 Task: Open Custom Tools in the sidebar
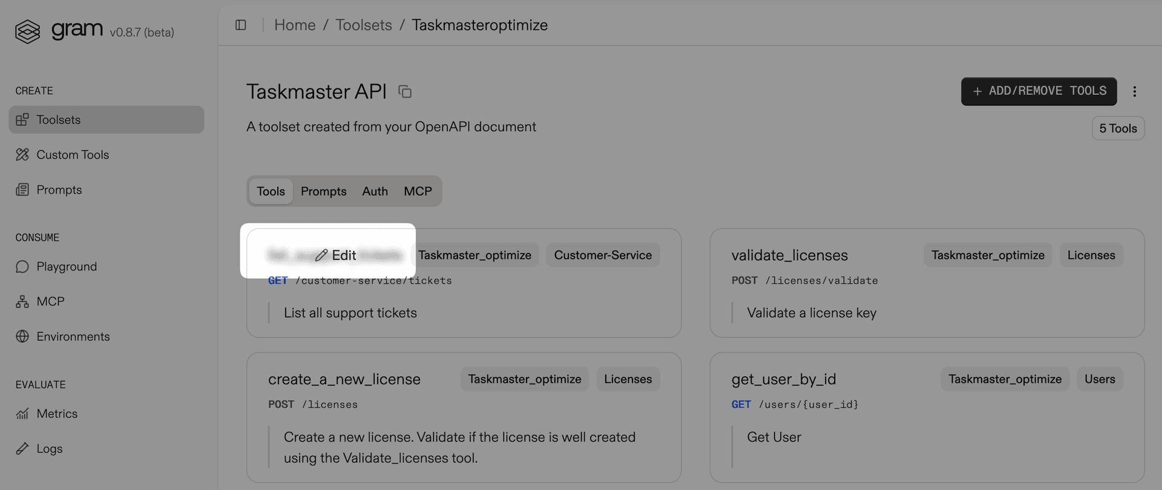[72, 155]
